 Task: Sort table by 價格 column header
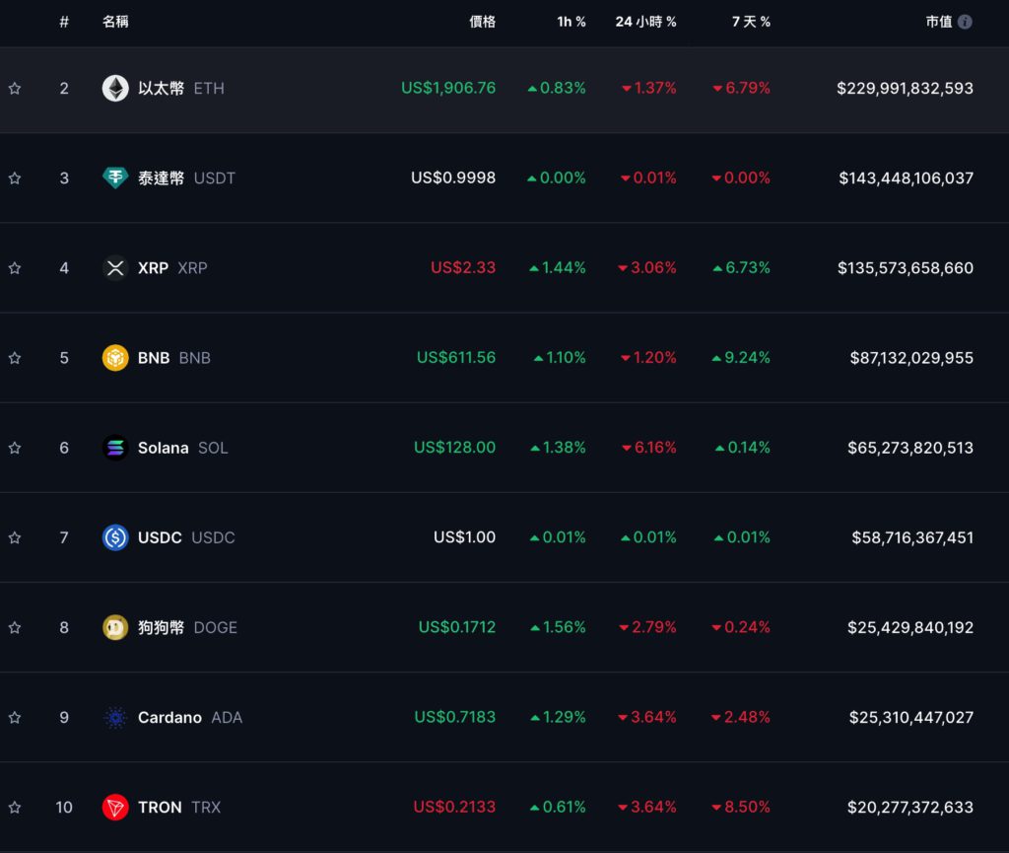[482, 22]
